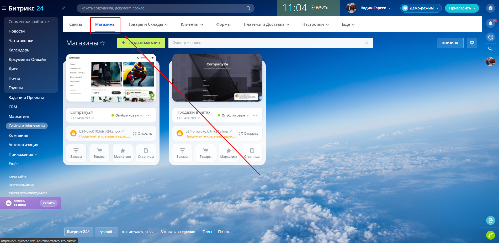Collapse the Совместная работа sidebar section
The height and width of the screenshot is (243, 499).
(x=29, y=22)
